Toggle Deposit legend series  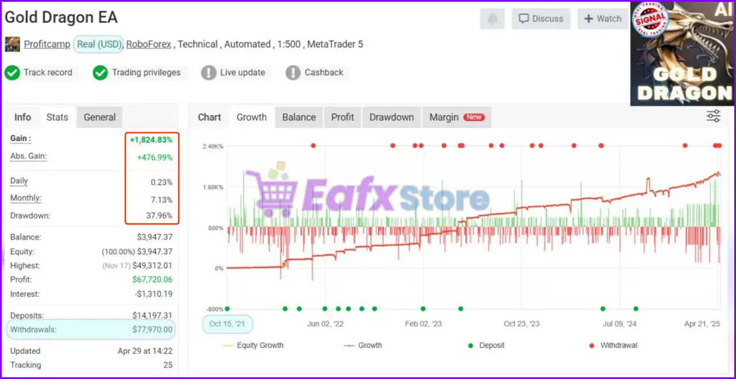tap(486, 346)
